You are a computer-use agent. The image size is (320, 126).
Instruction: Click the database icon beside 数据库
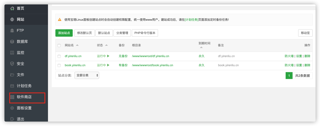point(12,42)
